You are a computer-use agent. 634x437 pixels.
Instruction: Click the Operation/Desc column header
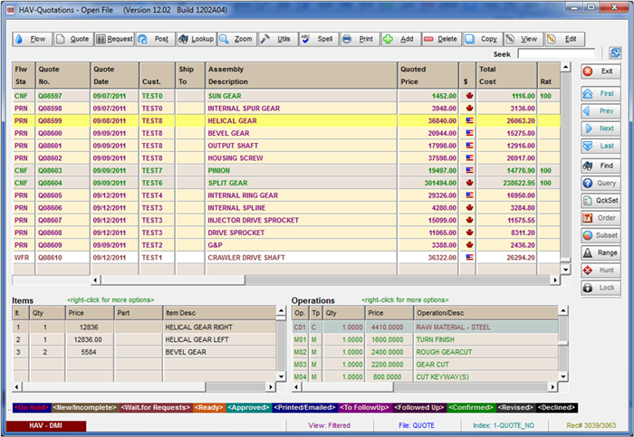(x=486, y=313)
